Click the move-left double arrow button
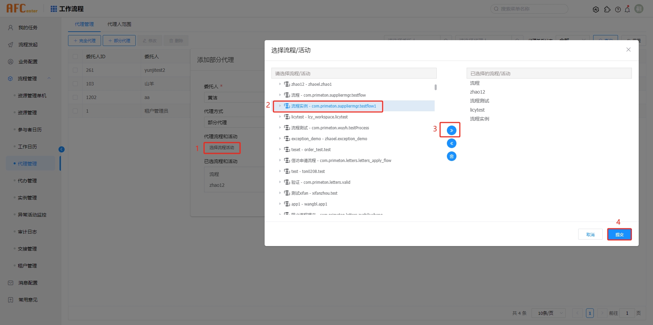 click(x=451, y=143)
